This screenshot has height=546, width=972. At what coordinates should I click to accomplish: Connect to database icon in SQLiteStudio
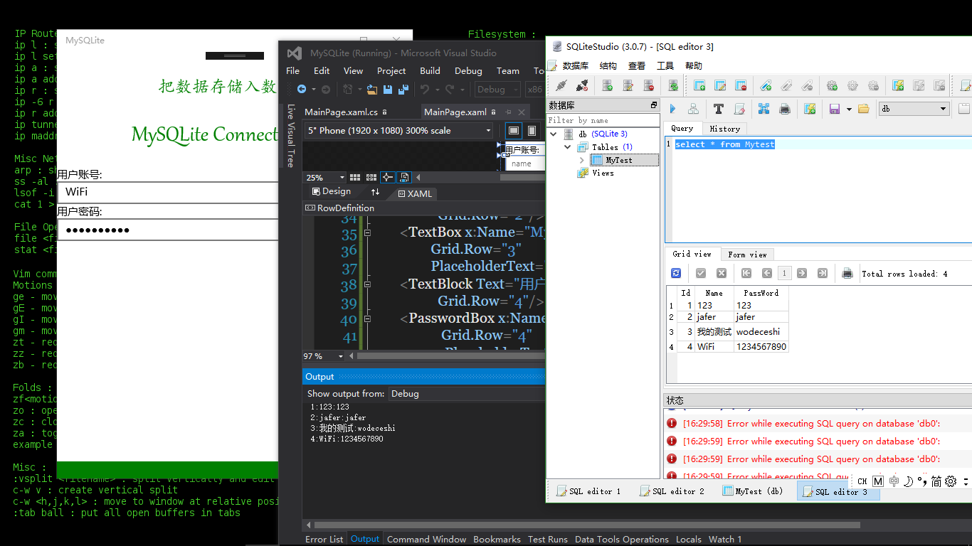[561, 85]
